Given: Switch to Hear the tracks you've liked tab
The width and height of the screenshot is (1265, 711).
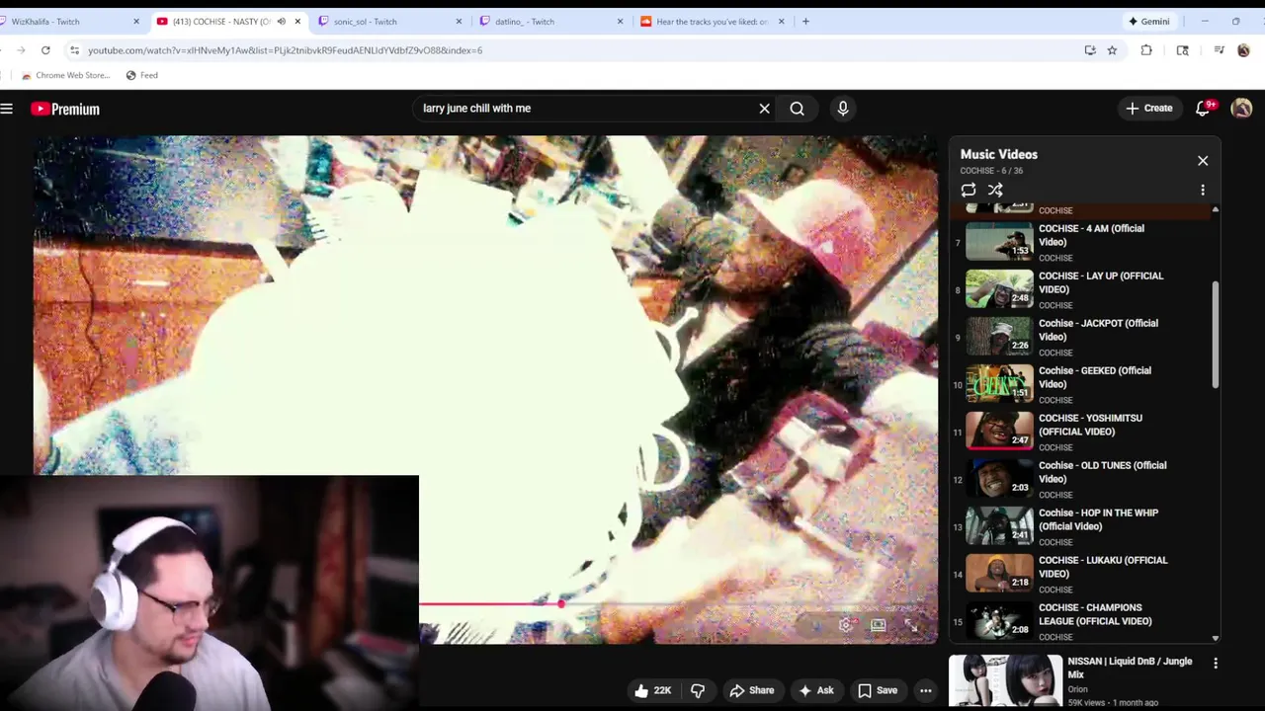Looking at the screenshot, I should pos(713,21).
